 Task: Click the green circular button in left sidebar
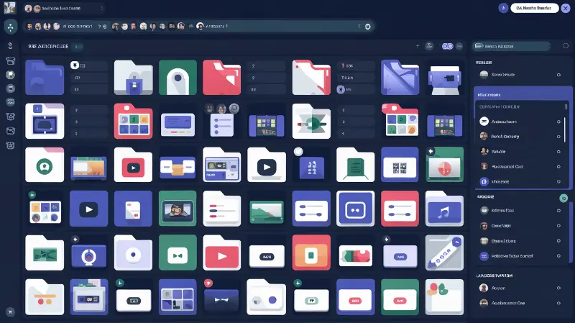pyautogui.click(x=11, y=27)
